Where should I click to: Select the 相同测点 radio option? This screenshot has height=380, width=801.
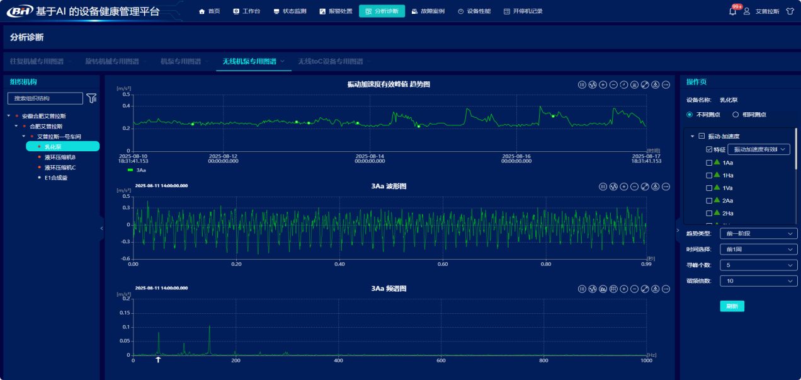point(735,115)
